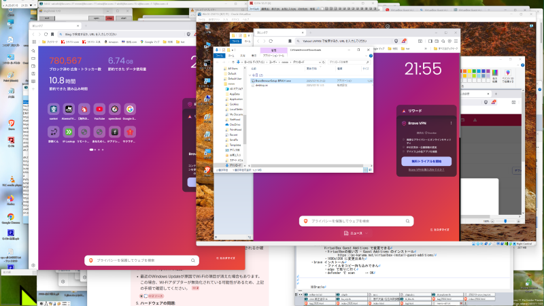Click Brave Rewards triangle icon in VM toolbar
Screen dimensions: 544x306
pos(404,41)
